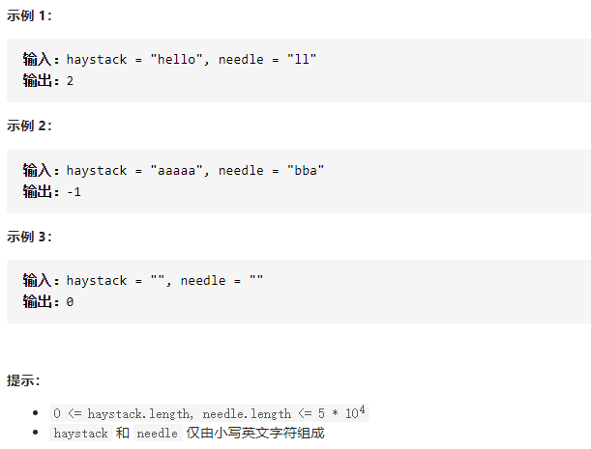Click the output value 0 in example 3
Screen dimensions: 591x449
(x=71, y=302)
